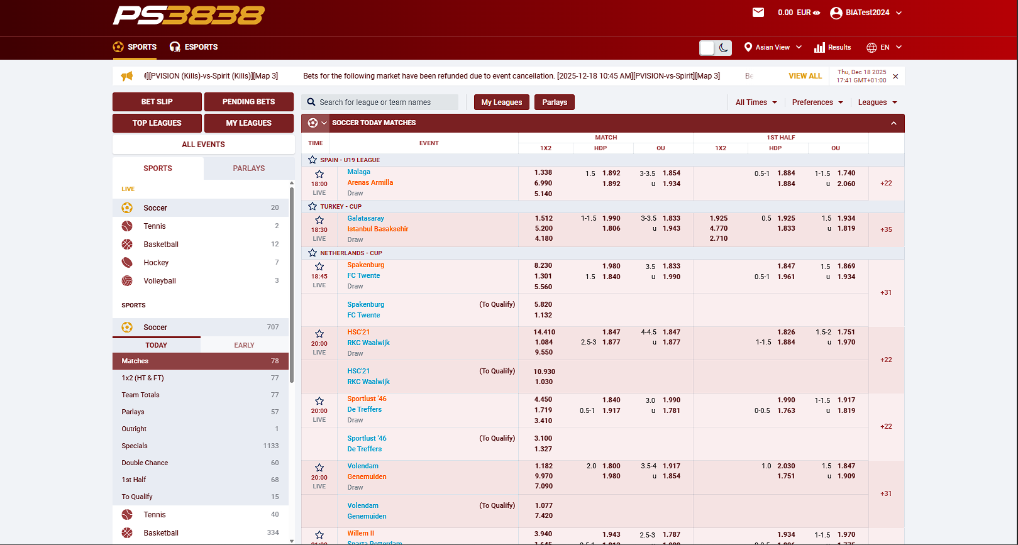Open the BIATest2024 account dropdown
This screenshot has height=545, width=1018.
(866, 13)
